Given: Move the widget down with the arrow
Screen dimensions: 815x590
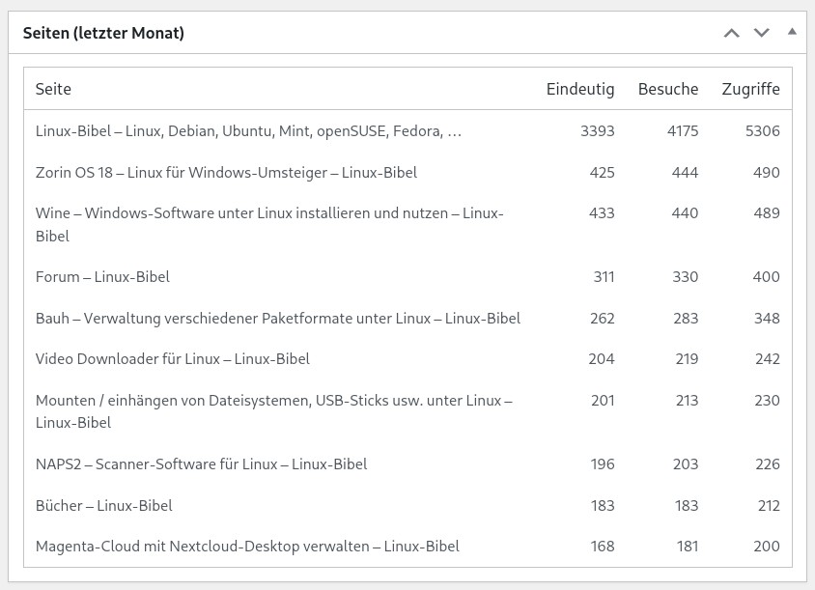Looking at the screenshot, I should [x=762, y=33].
